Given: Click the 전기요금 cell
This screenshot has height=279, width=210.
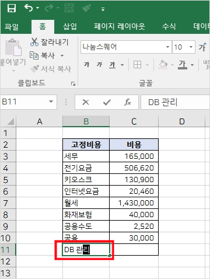Looking at the screenshot, I should point(86,168).
